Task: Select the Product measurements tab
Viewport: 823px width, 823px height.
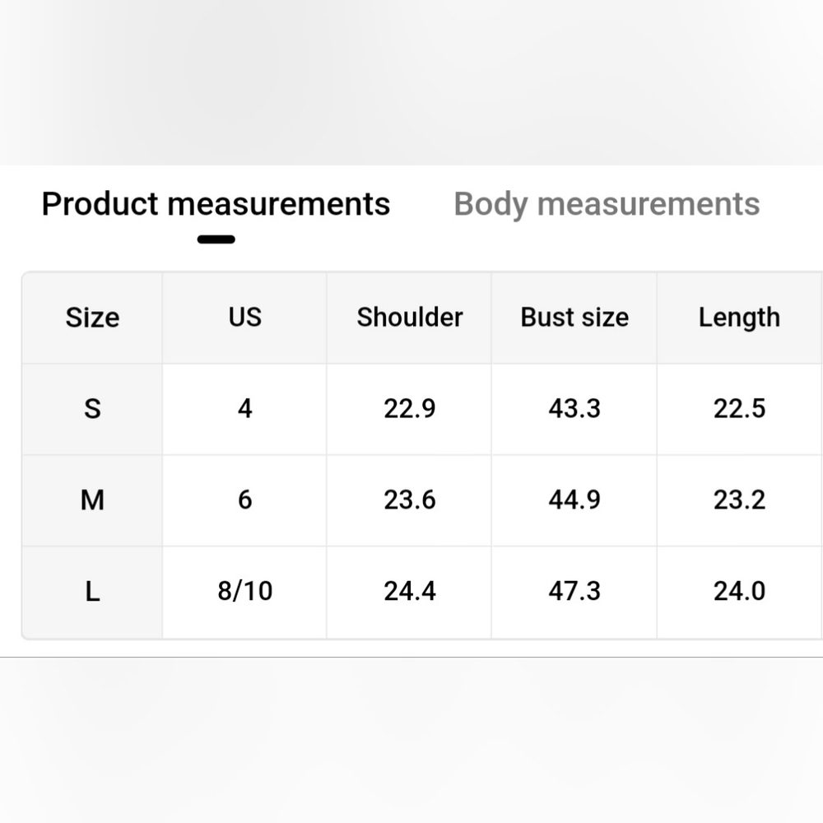Action: (x=216, y=203)
